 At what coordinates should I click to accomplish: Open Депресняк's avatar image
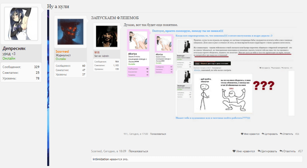click(x=21, y=24)
